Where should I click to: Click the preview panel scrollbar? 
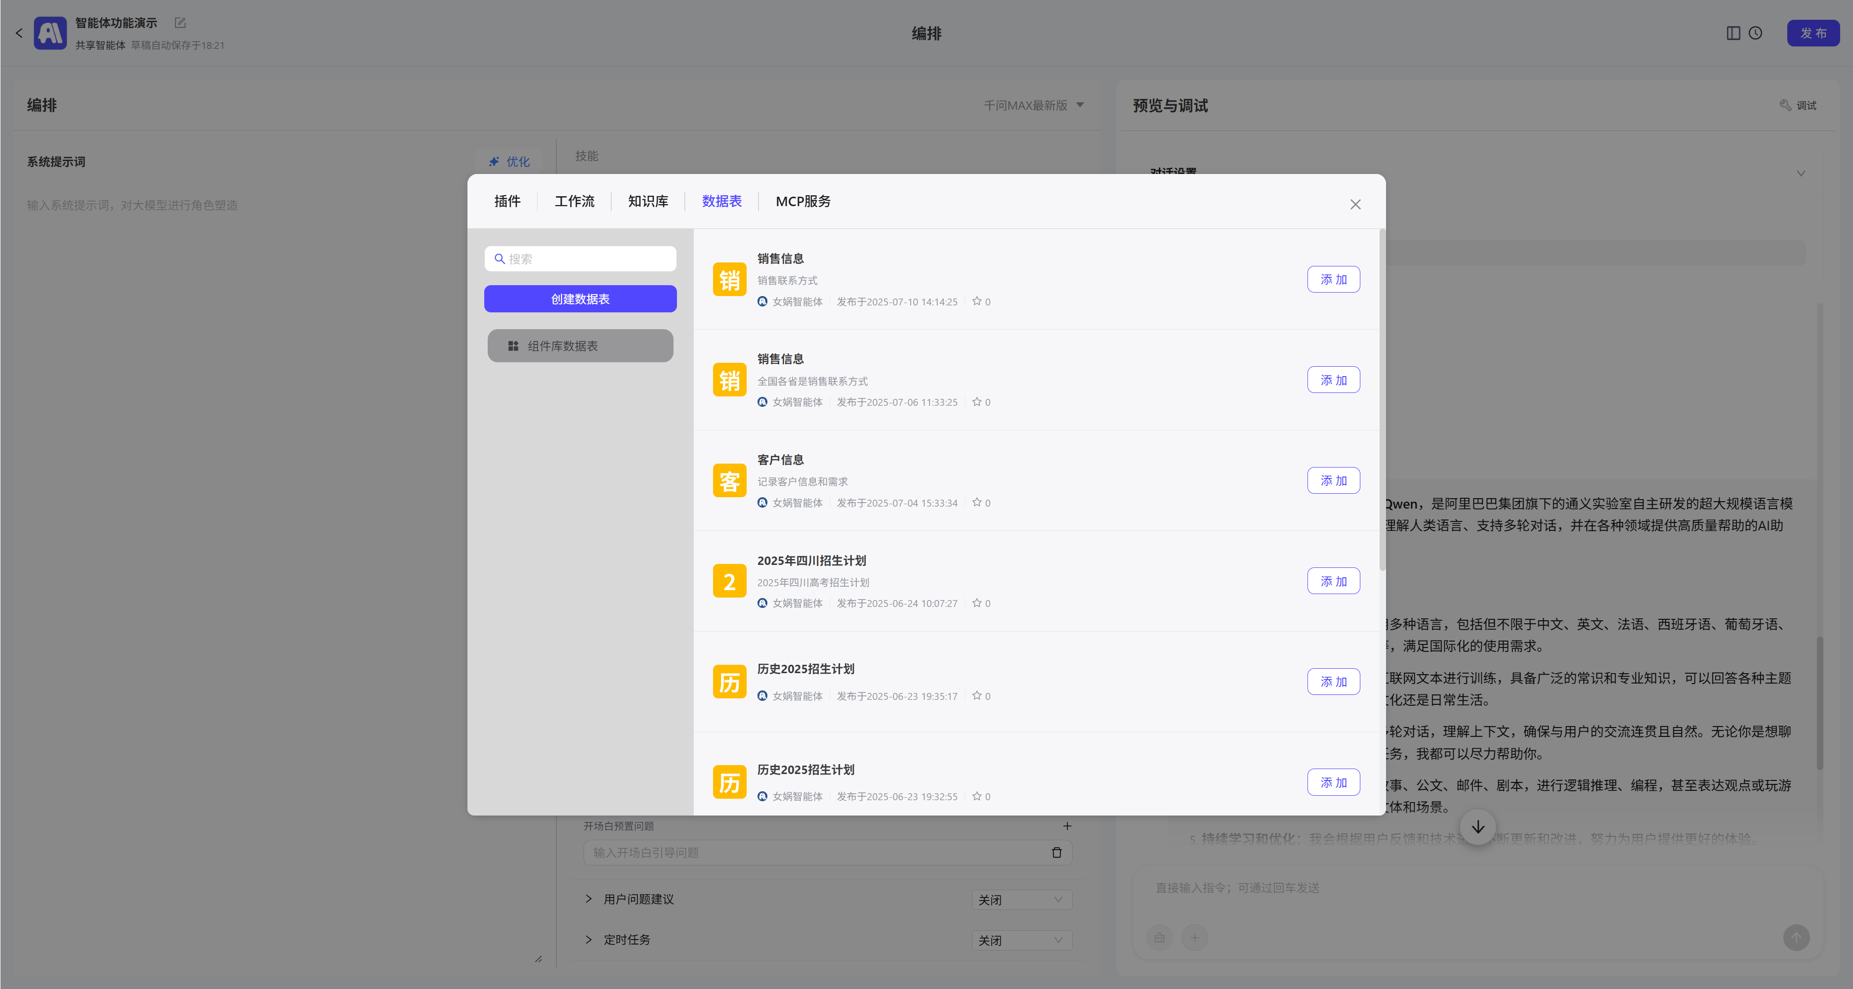pos(1820,702)
